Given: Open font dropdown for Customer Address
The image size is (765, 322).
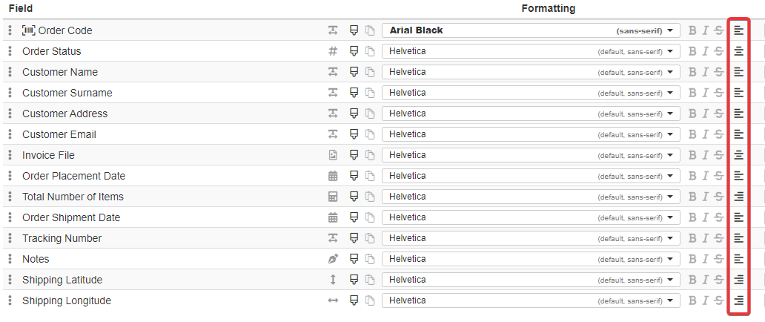Looking at the screenshot, I should [531, 114].
